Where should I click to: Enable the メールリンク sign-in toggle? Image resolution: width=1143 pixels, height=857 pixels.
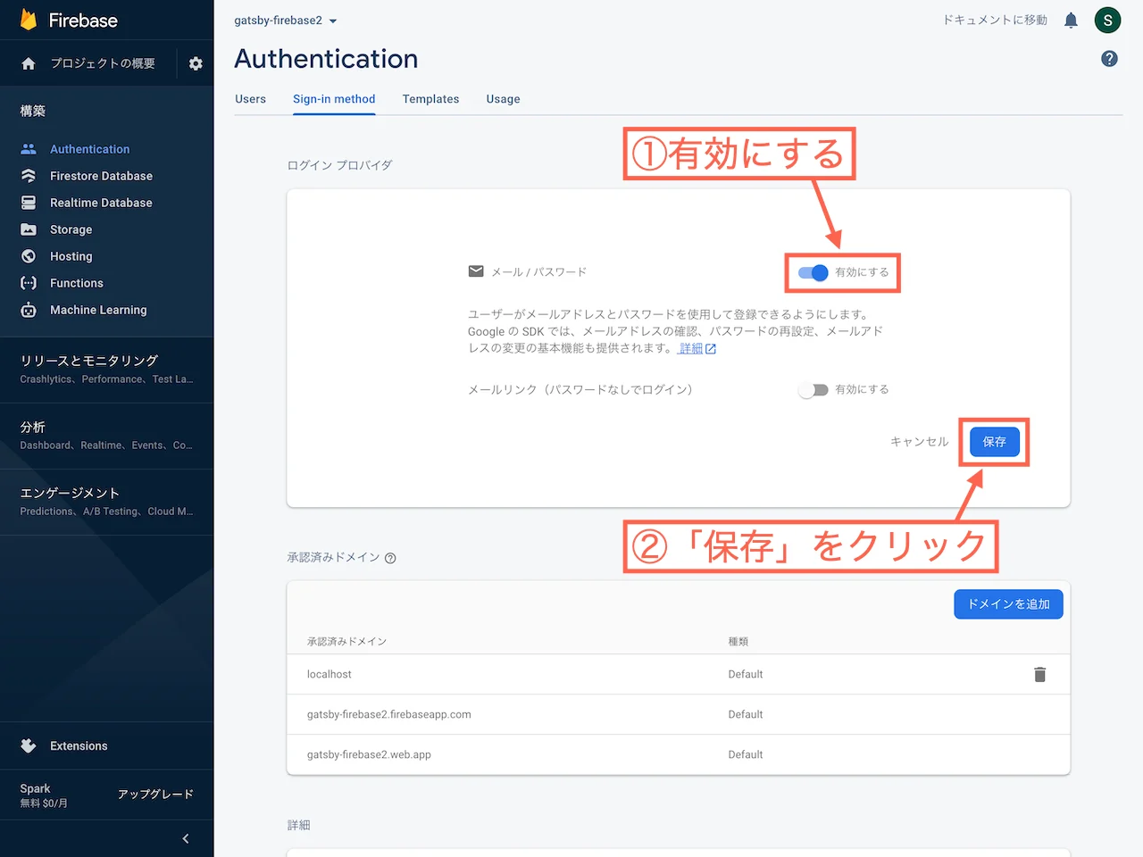[x=813, y=389]
